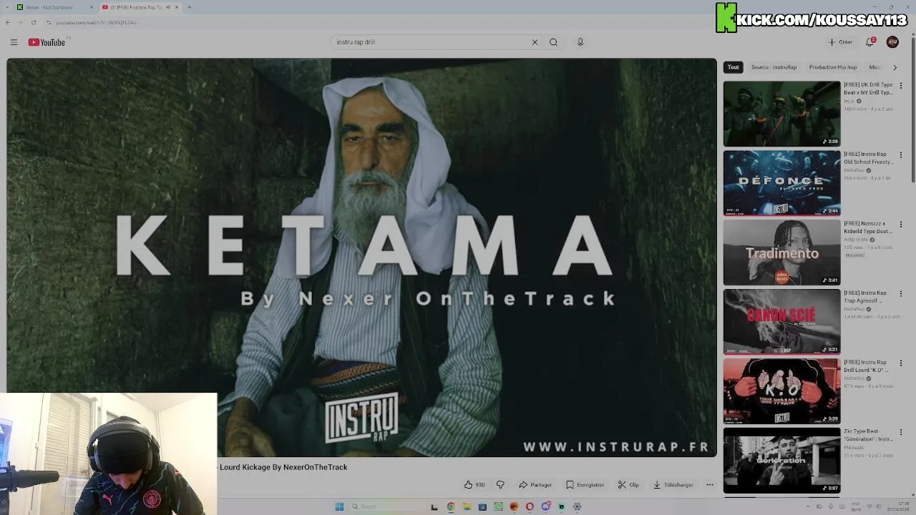Expand the tab search dropdown arrow
Viewport: 916px width, 515px height.
[x=7, y=7]
